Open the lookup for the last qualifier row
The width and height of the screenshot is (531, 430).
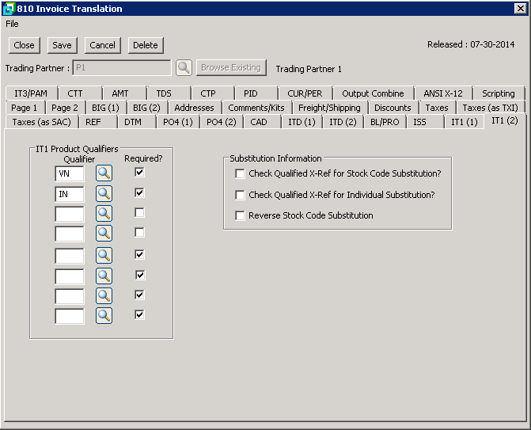pos(104,316)
